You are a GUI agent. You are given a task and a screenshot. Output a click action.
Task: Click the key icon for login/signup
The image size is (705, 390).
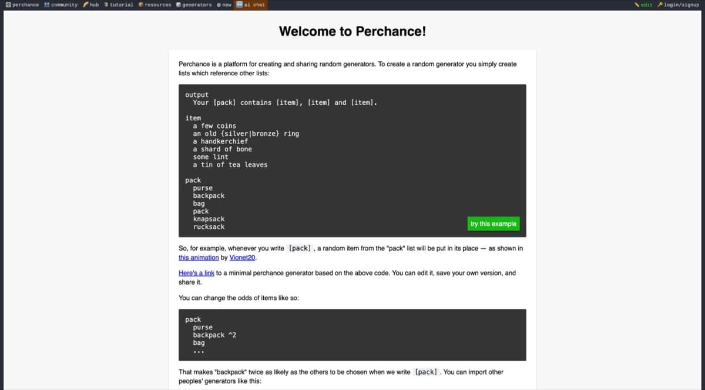[660, 5]
